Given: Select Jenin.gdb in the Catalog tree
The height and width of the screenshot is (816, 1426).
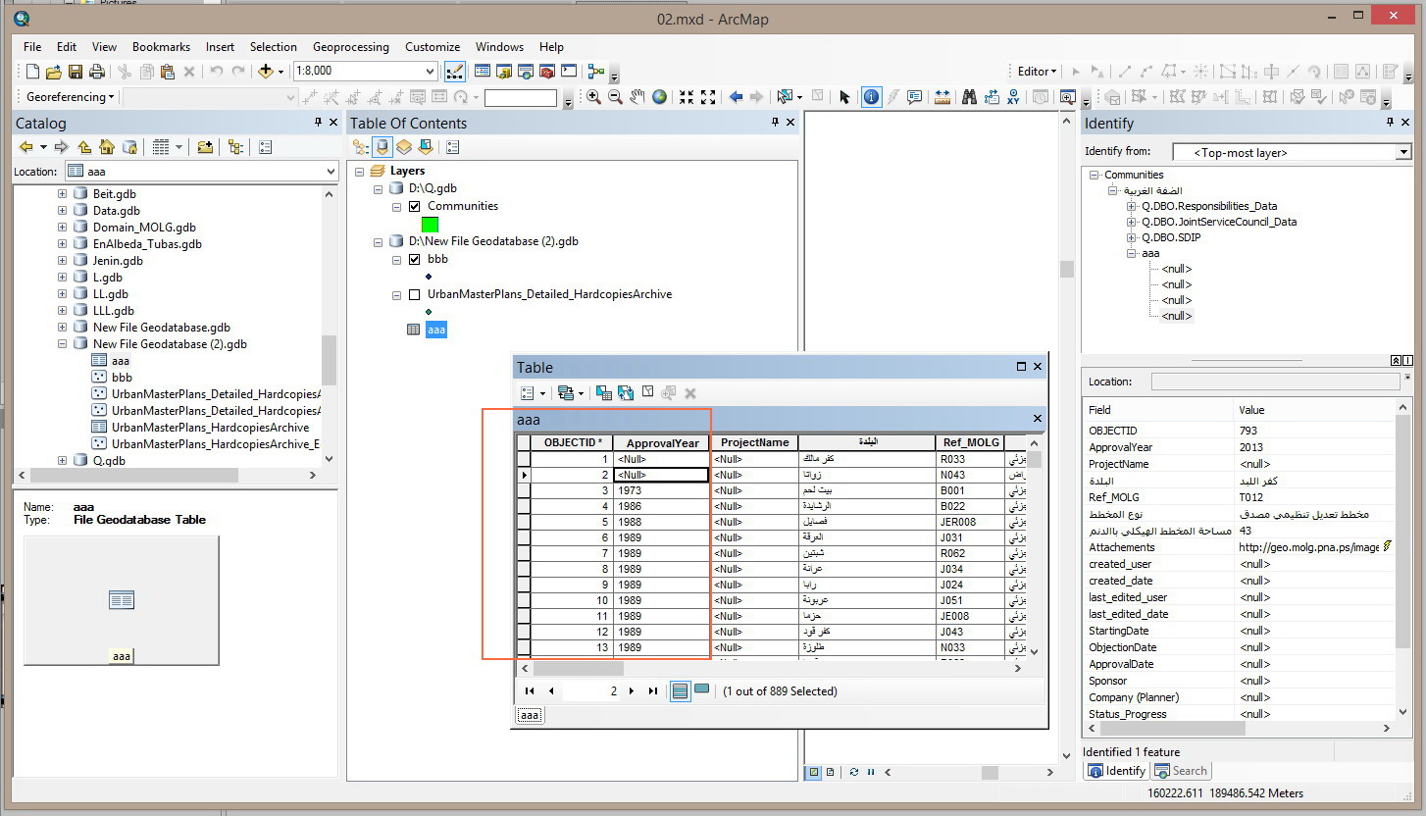Looking at the screenshot, I should 118,261.
